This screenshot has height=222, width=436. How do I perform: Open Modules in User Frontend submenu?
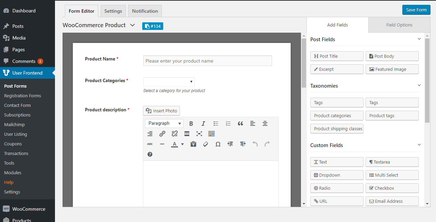click(13, 173)
